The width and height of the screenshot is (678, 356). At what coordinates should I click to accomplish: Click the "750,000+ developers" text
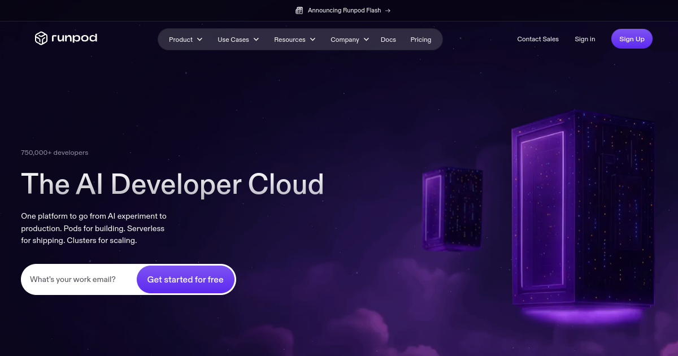(54, 153)
